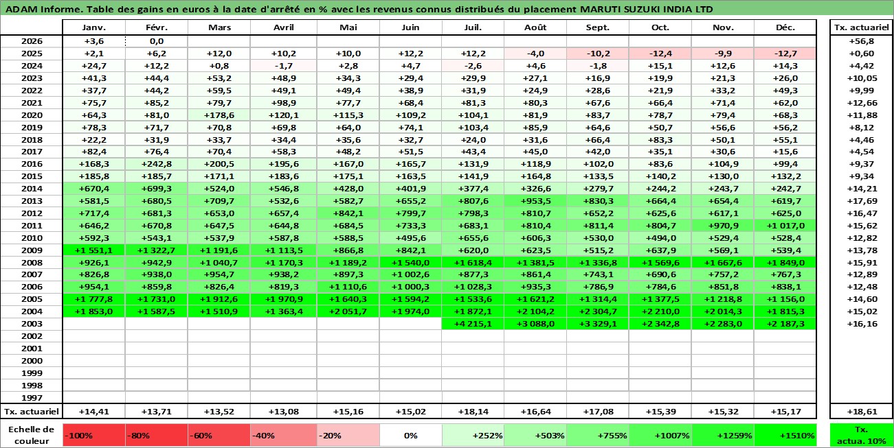The width and height of the screenshot is (894, 448).
Task: Click the Févr. column header
Action: (x=156, y=27)
